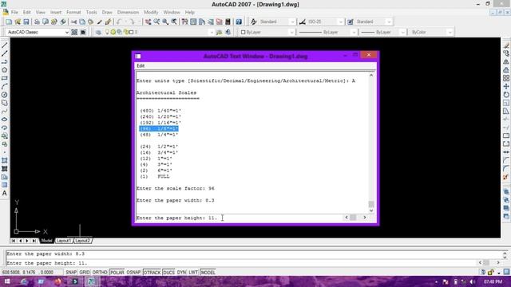Toggle DYN input in status bar
Screen dimensions: 511x287
click(x=181, y=273)
